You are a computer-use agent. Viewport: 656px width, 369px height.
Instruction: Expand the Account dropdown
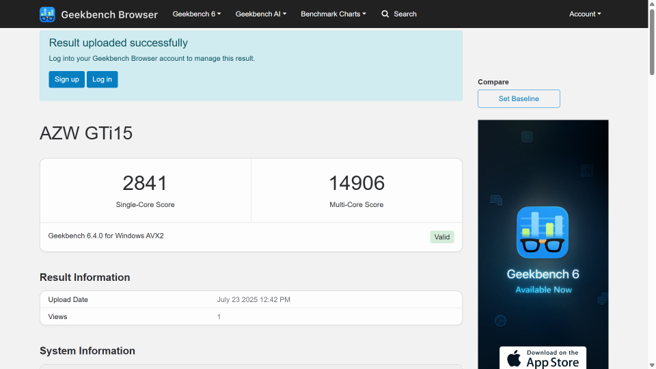pos(585,14)
